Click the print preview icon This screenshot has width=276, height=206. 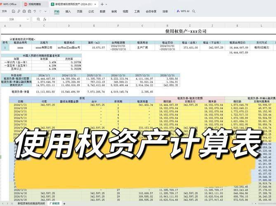(29, 11)
